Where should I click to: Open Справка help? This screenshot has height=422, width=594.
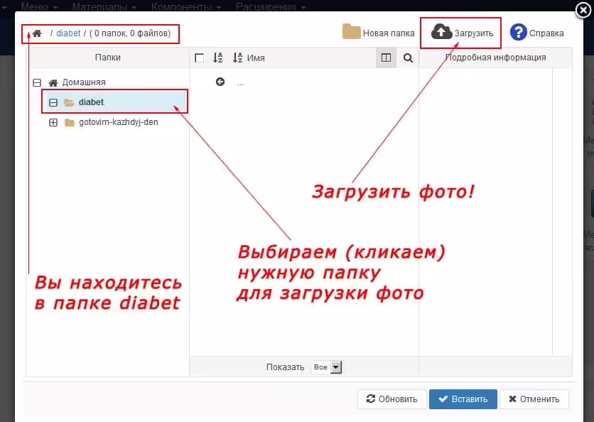536,33
